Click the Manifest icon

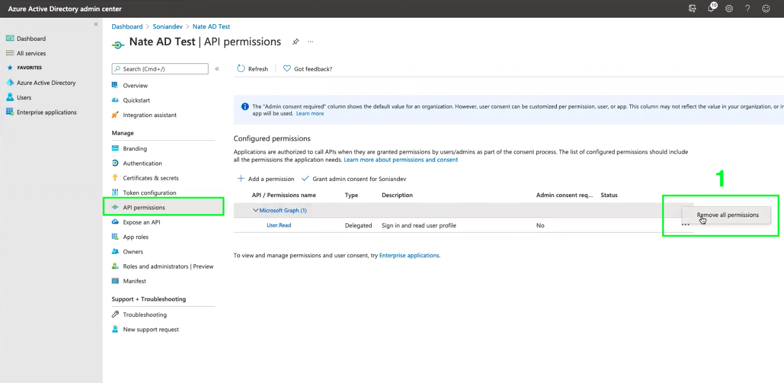[115, 280]
